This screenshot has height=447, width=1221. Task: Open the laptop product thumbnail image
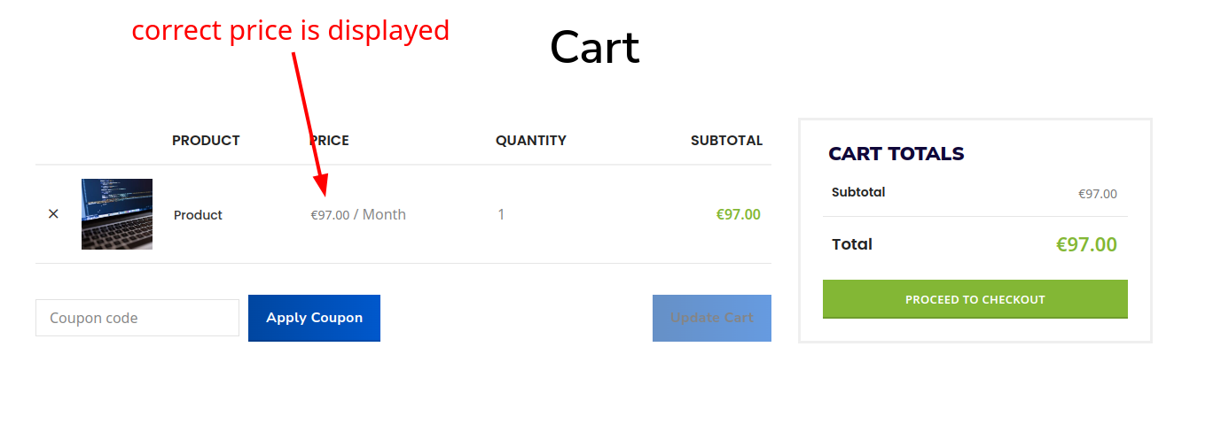tap(117, 214)
